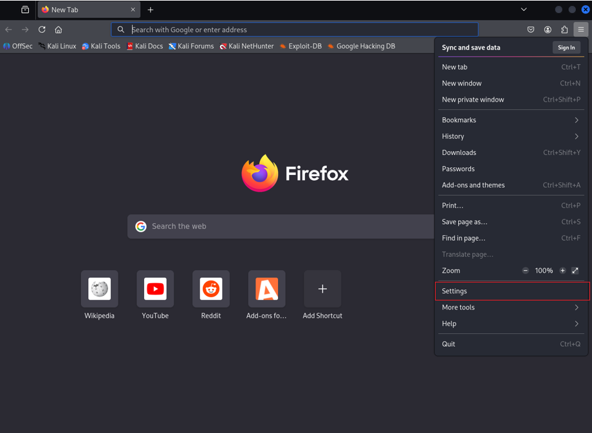Screen dimensions: 592x433
Task: Click the Sync and save data header
Action: point(471,48)
